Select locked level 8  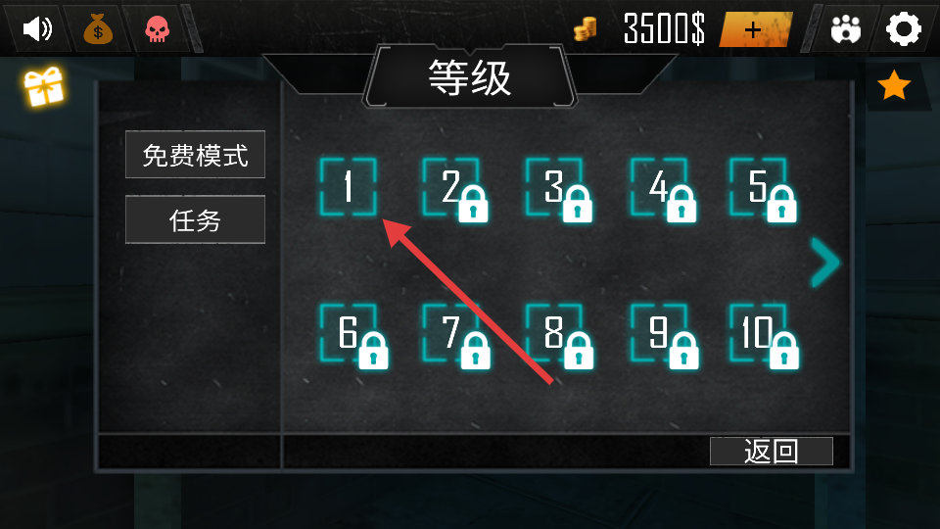[559, 335]
